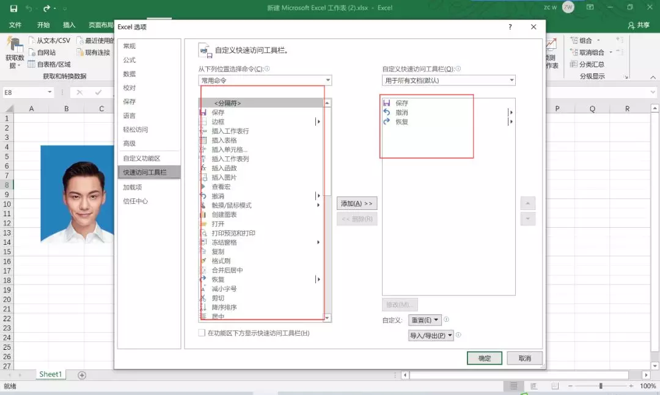This screenshot has height=395, width=660.
Task: Select the <分隔符> list entry
Action: click(x=262, y=103)
